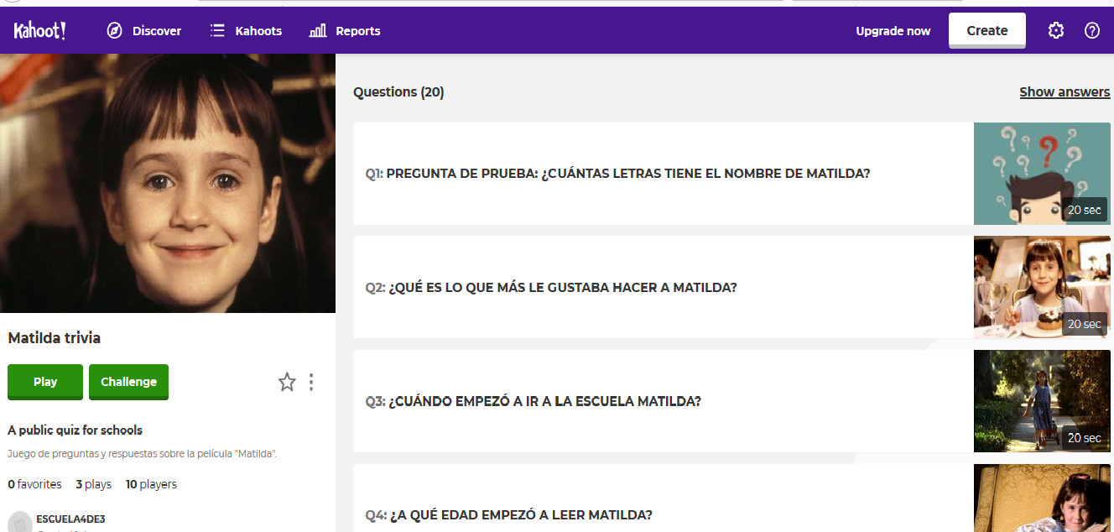
Task: Open the Reports menu item
Action: click(345, 31)
